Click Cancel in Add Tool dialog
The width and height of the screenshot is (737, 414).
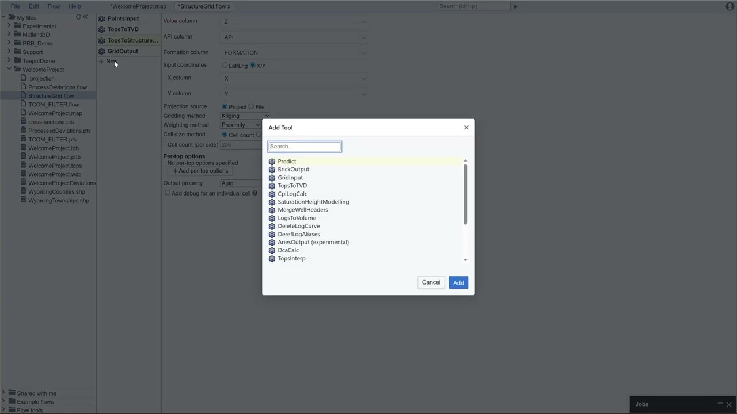[x=431, y=282]
